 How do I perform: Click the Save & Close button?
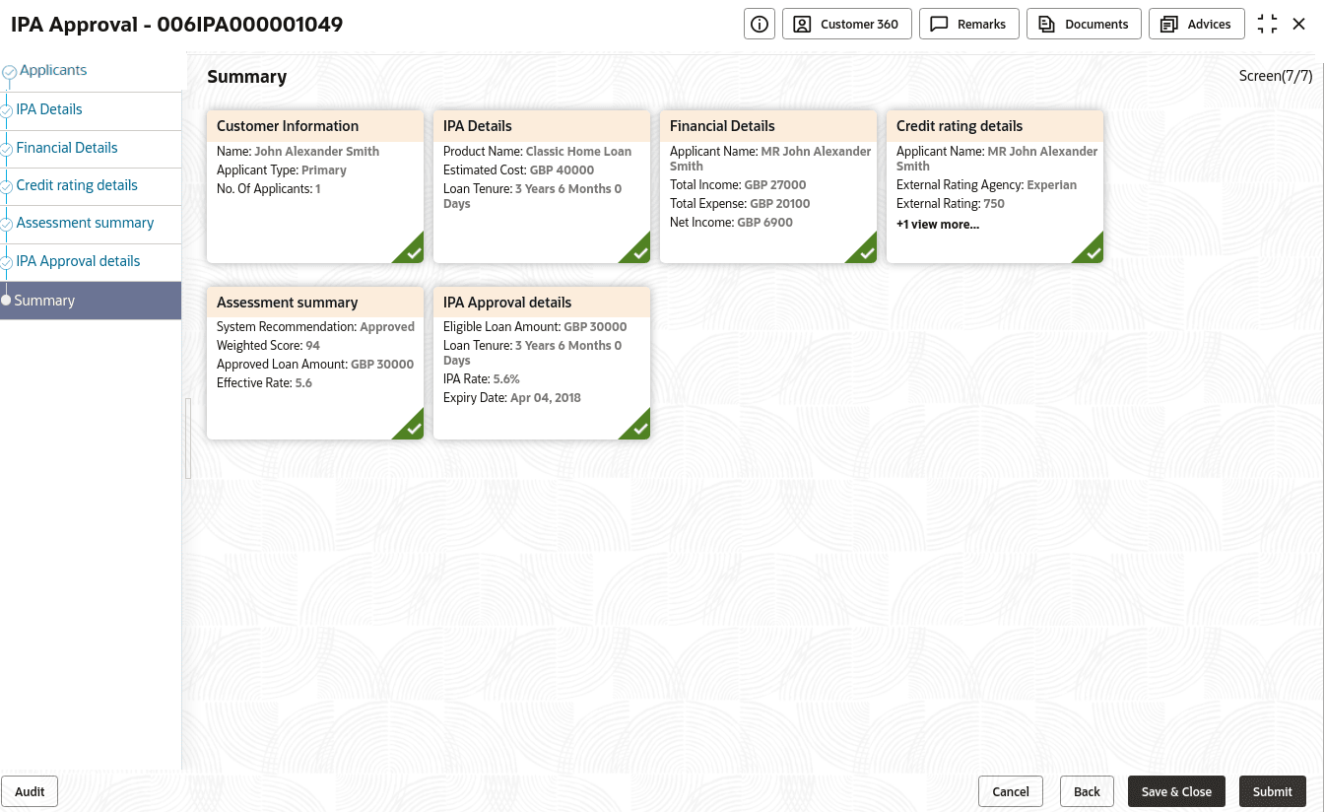[x=1176, y=791]
